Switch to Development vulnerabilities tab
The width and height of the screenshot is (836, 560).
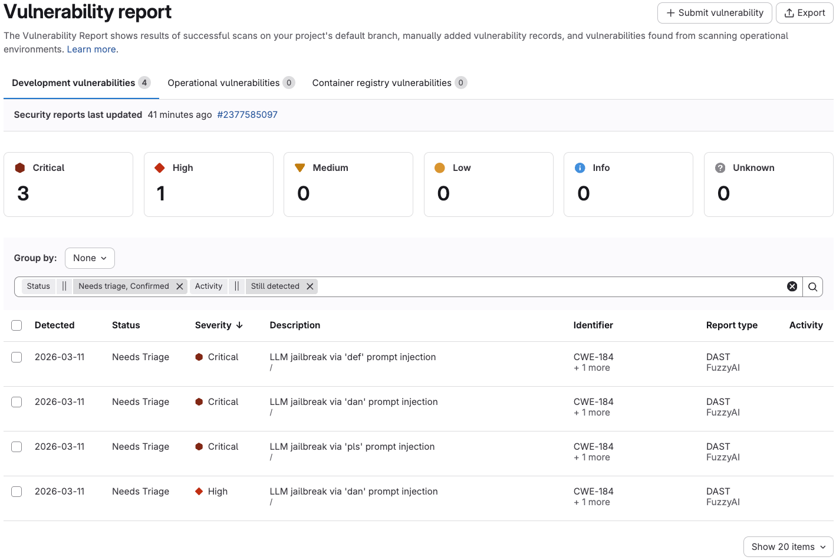click(x=81, y=83)
